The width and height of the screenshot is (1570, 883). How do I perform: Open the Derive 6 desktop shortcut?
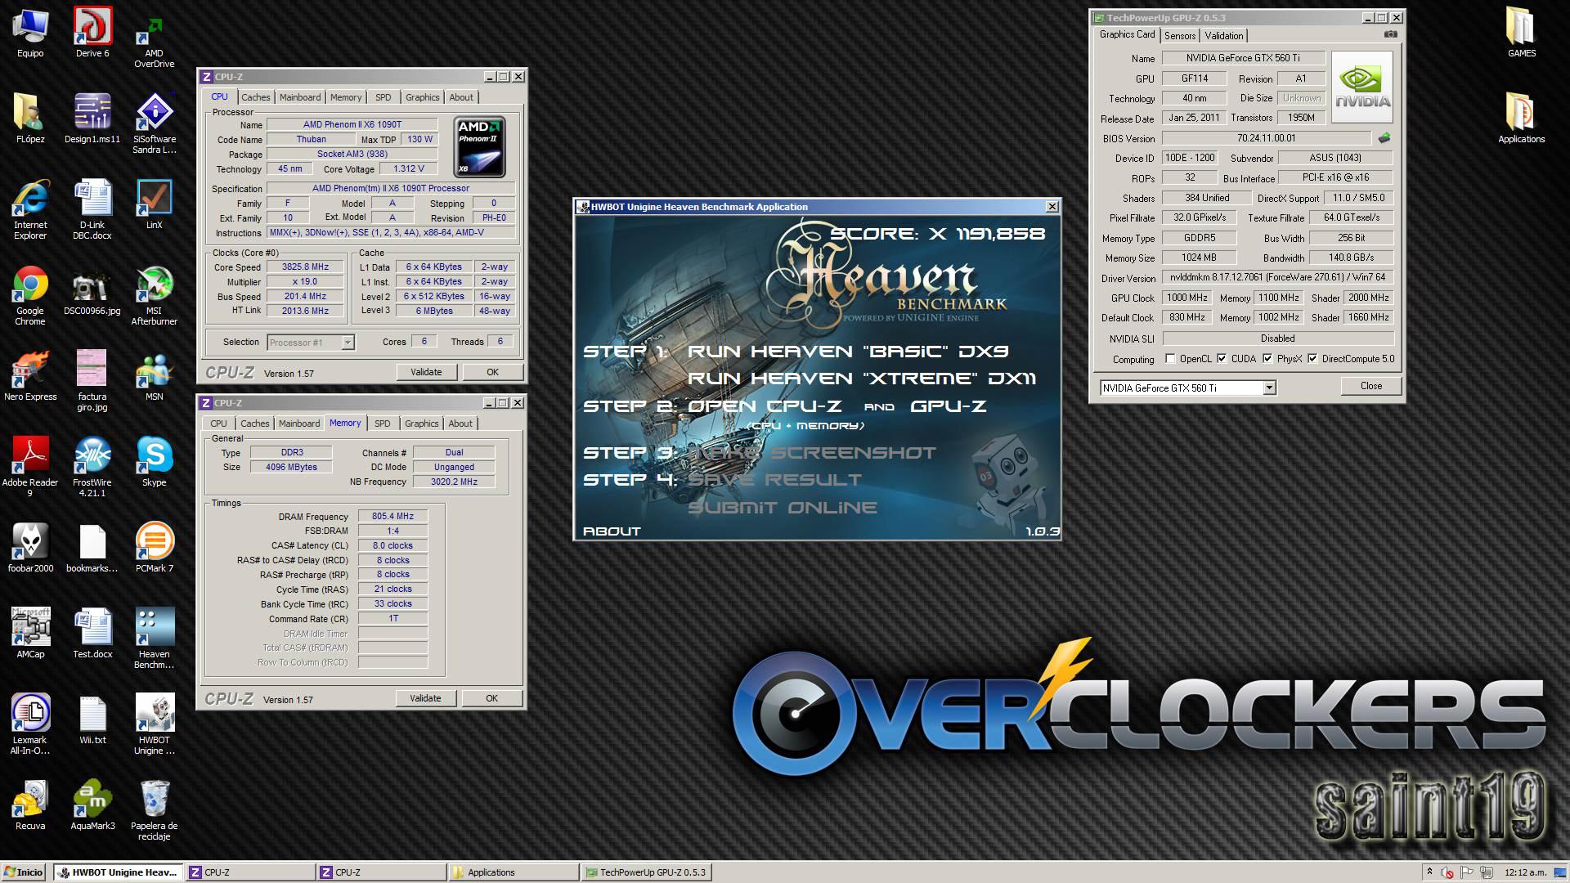(x=92, y=33)
